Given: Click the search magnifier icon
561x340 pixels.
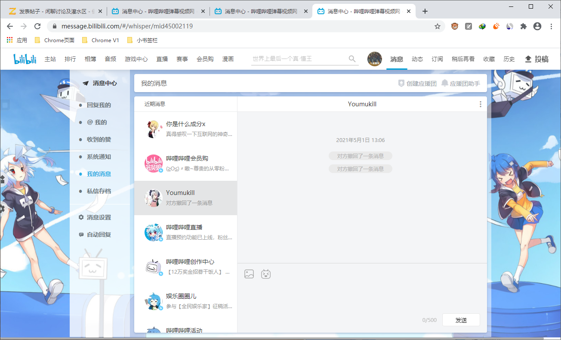Looking at the screenshot, I should [x=352, y=59].
